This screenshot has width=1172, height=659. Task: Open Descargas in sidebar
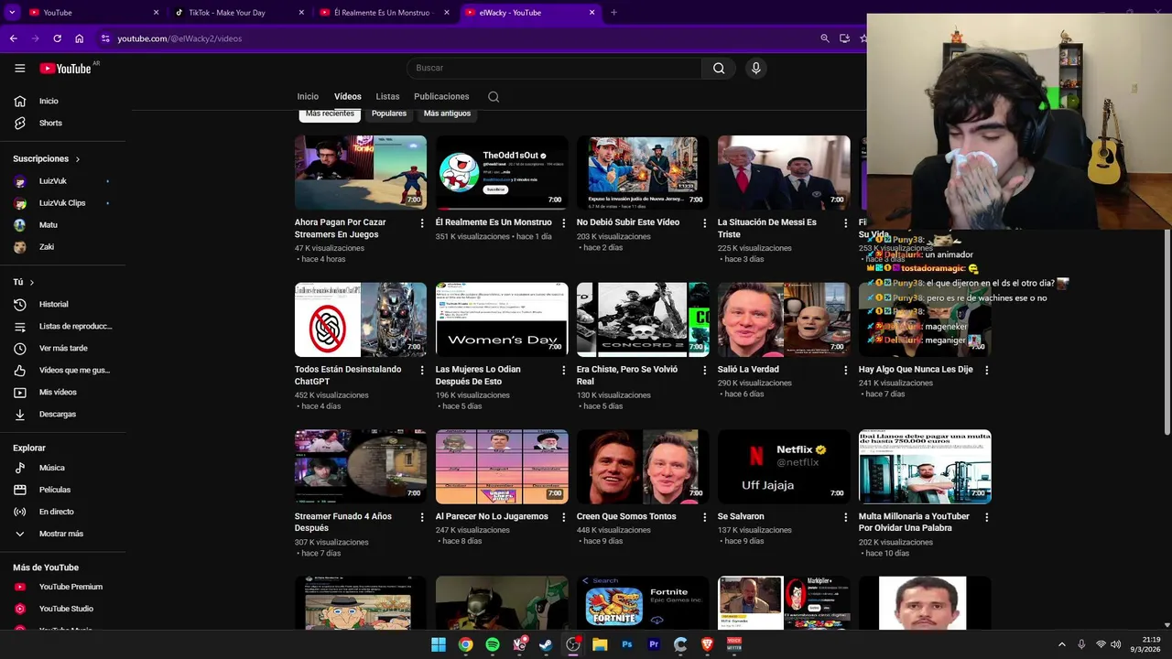63,414
